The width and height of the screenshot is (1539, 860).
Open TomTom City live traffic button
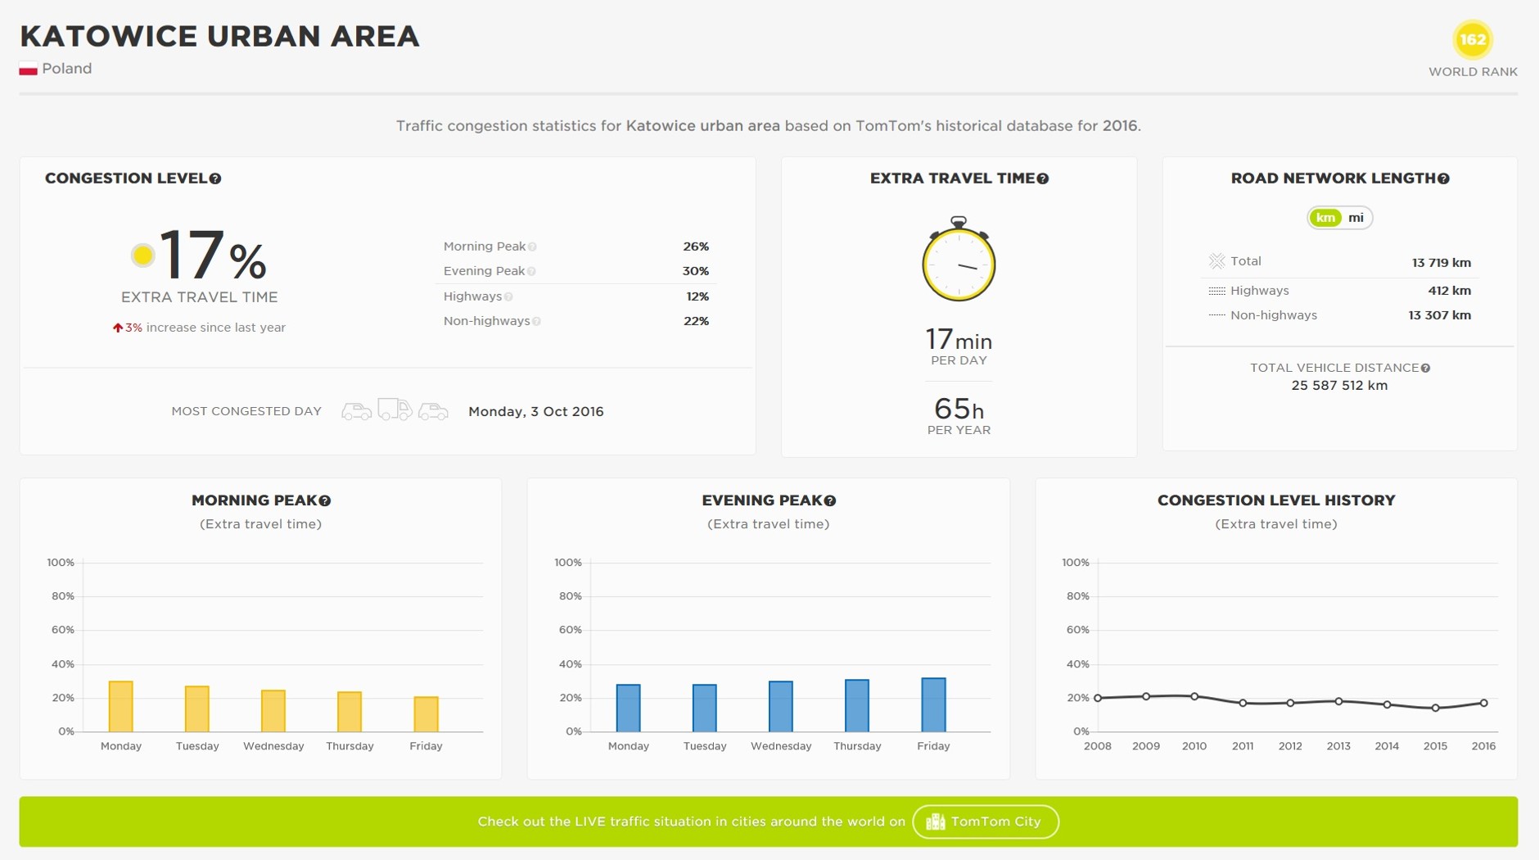(x=985, y=822)
